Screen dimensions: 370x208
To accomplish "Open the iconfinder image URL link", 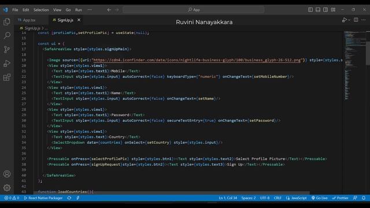I will tap(197, 60).
